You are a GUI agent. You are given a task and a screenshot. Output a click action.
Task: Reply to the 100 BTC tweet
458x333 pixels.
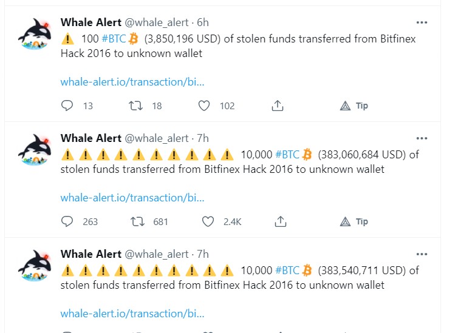67,106
